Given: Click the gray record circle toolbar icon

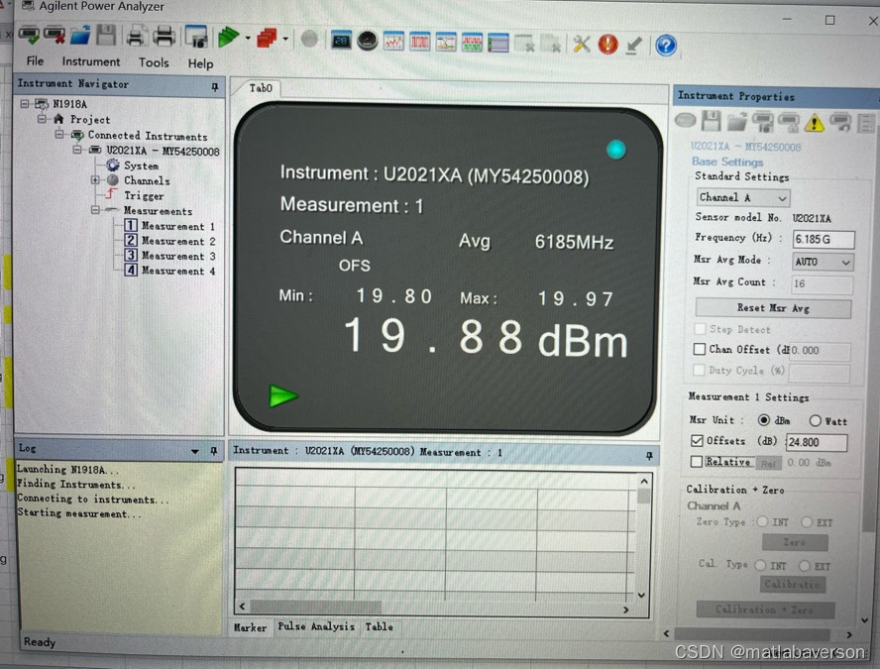Looking at the screenshot, I should [309, 40].
